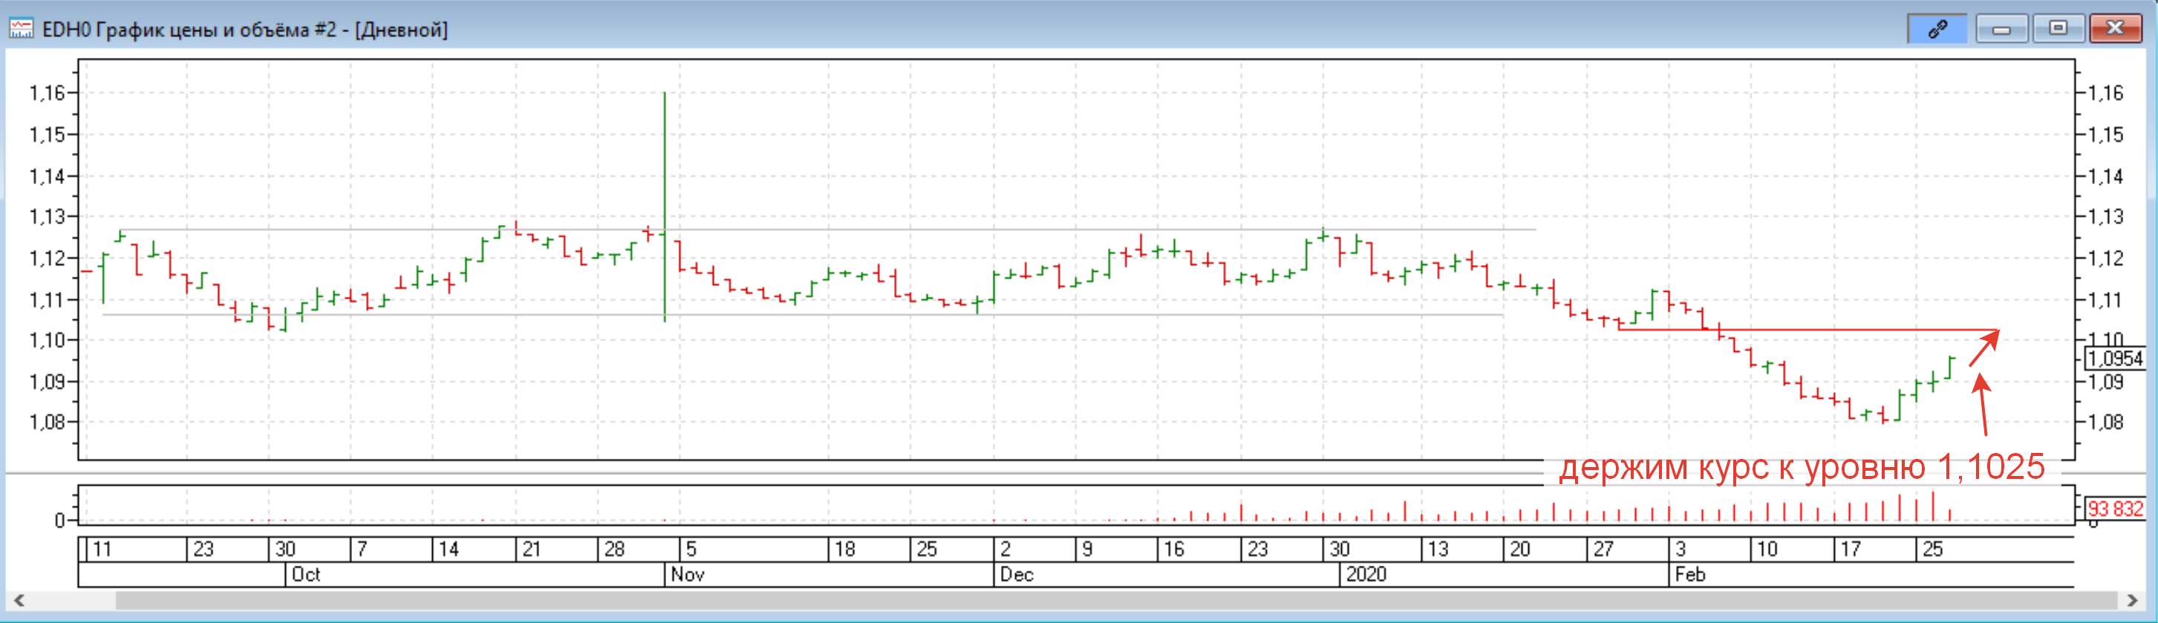Click the right scroll arrow of horizontal scrollbar
Screen dimensions: 2158x623
pyautogui.click(x=2133, y=601)
